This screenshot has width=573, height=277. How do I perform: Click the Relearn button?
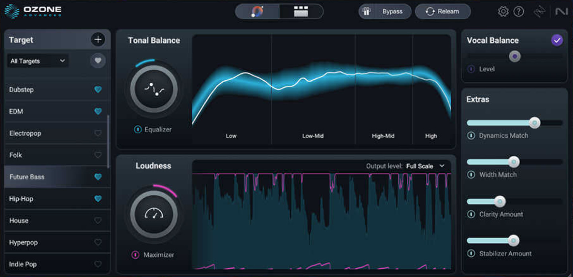click(x=443, y=11)
